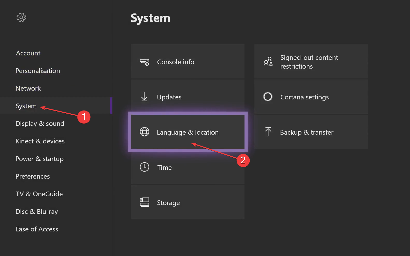Choose Preferences from the sidebar
This screenshot has width=410, height=256.
tap(33, 176)
